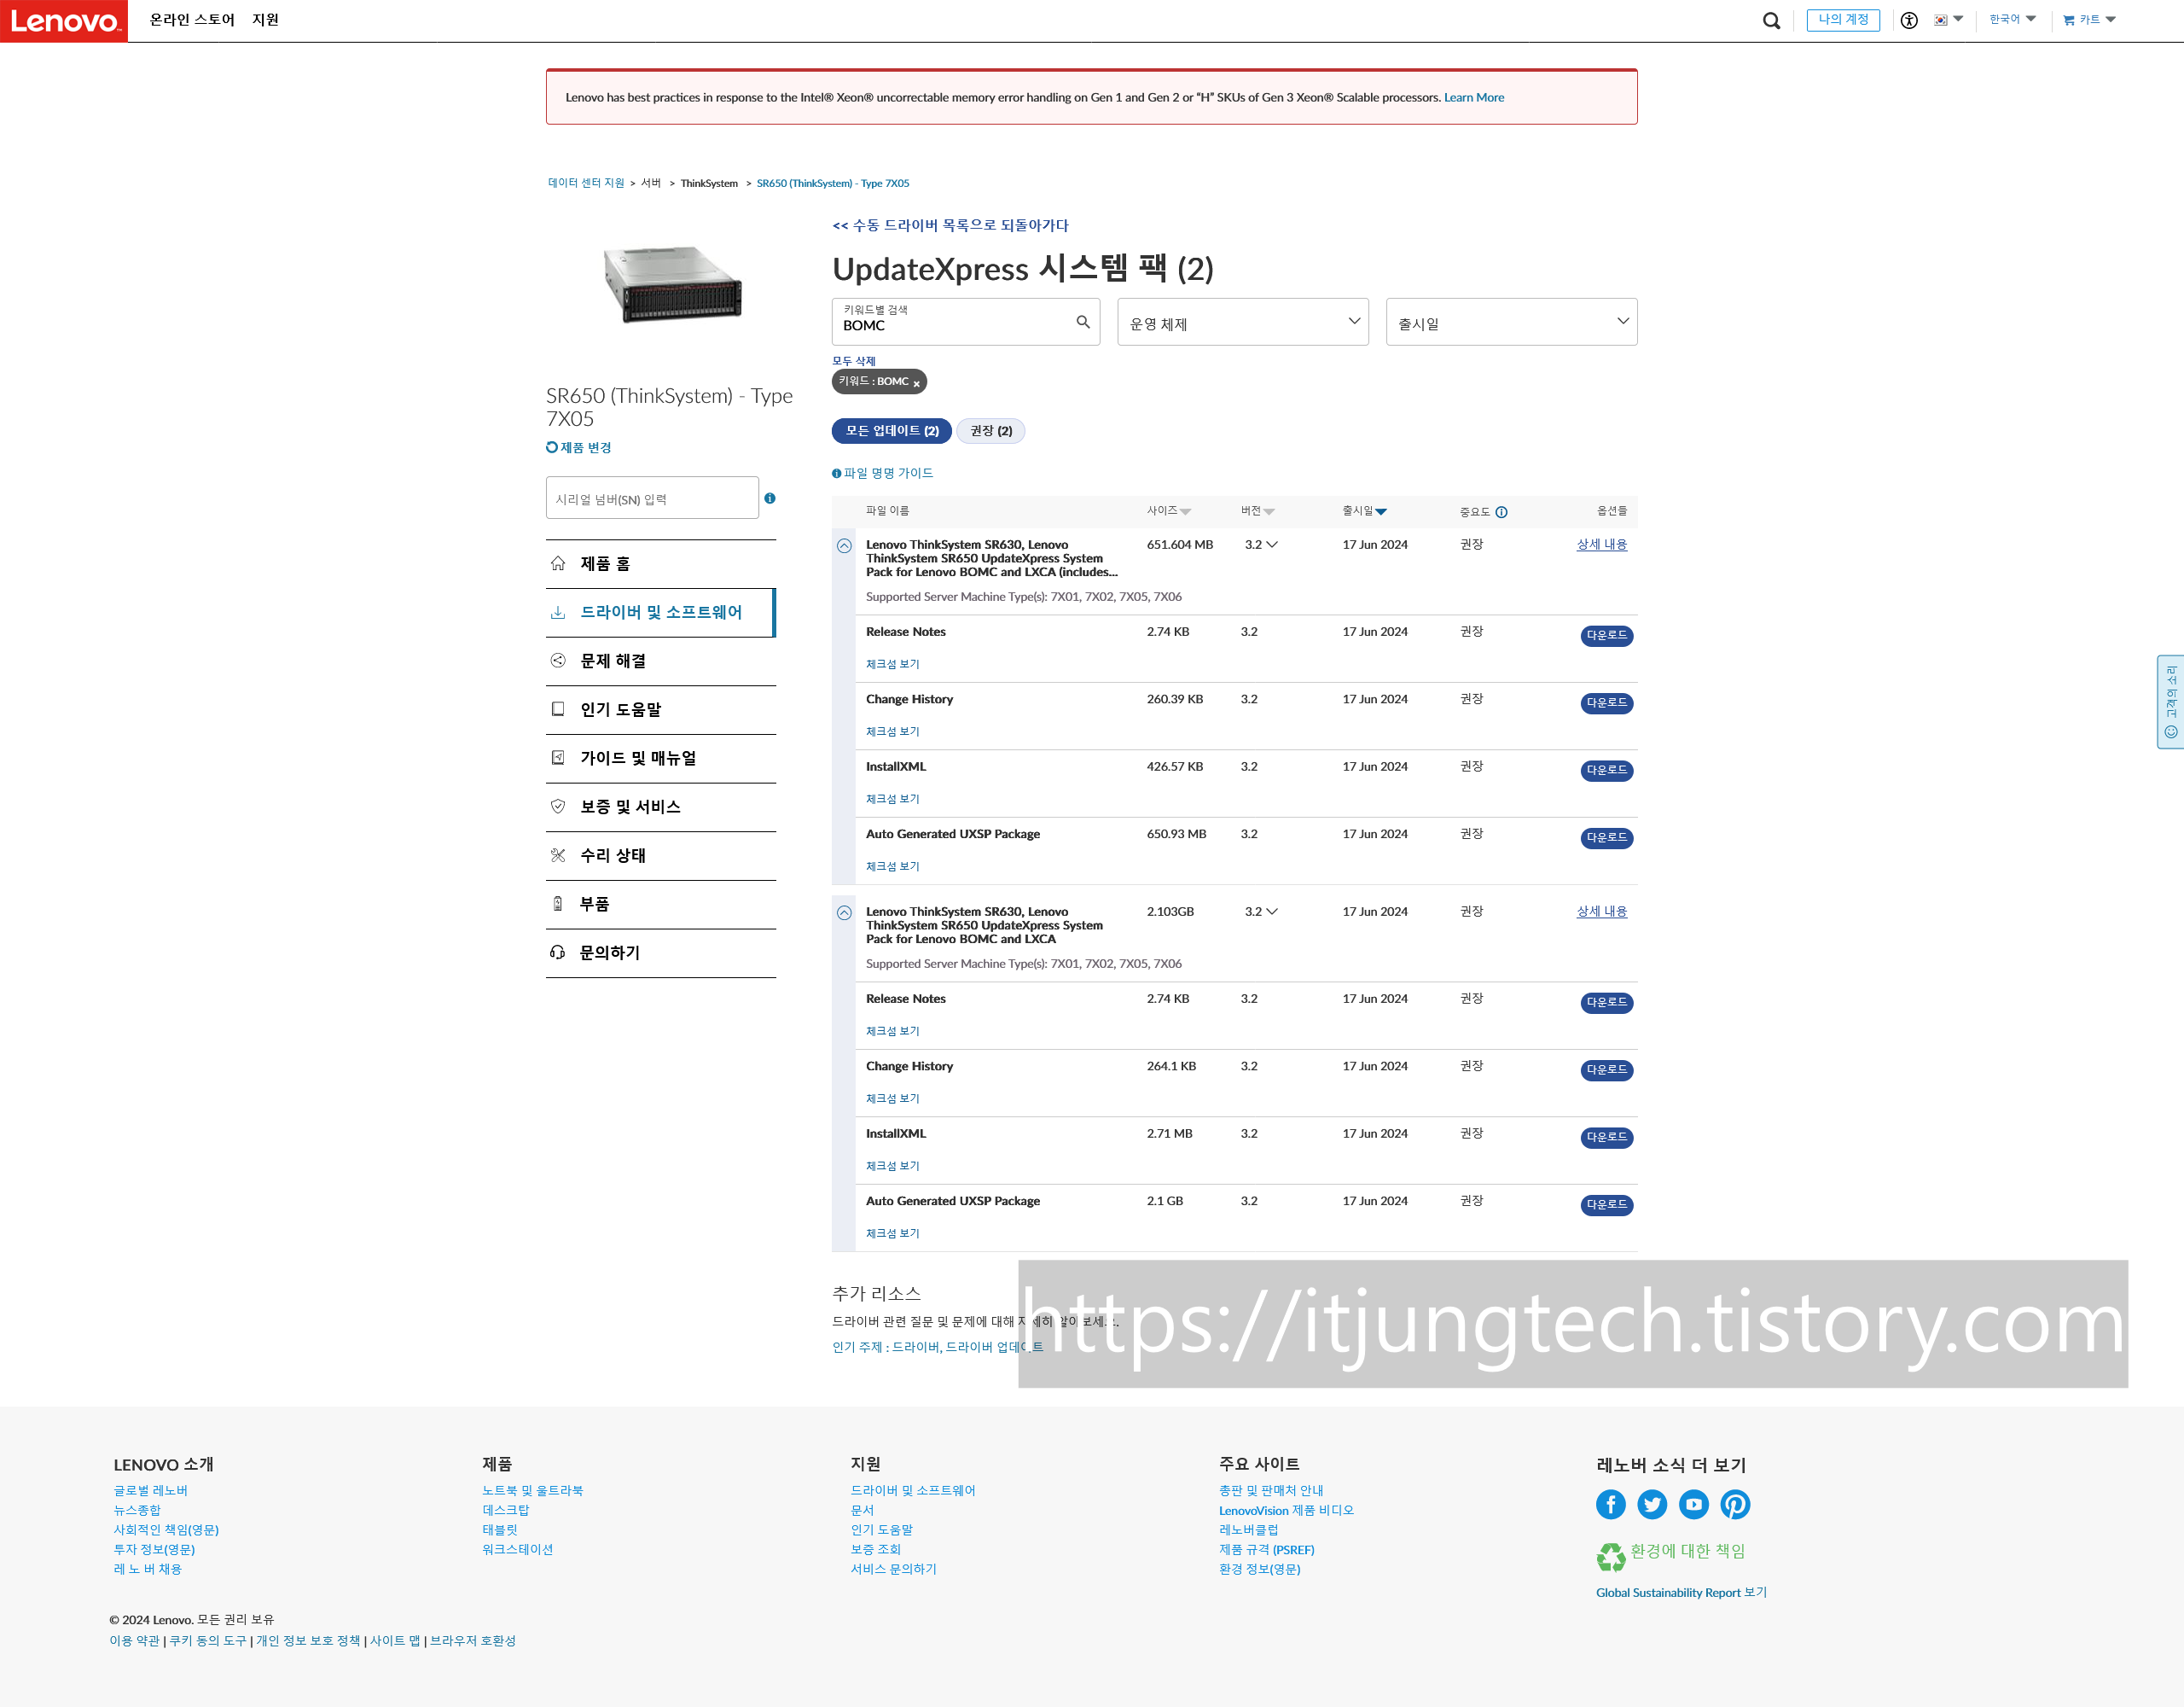Screen dimensions: 2184x1707
Task: Open 제품 규격 (PSREF) footer link
Action: pos(1266,1550)
